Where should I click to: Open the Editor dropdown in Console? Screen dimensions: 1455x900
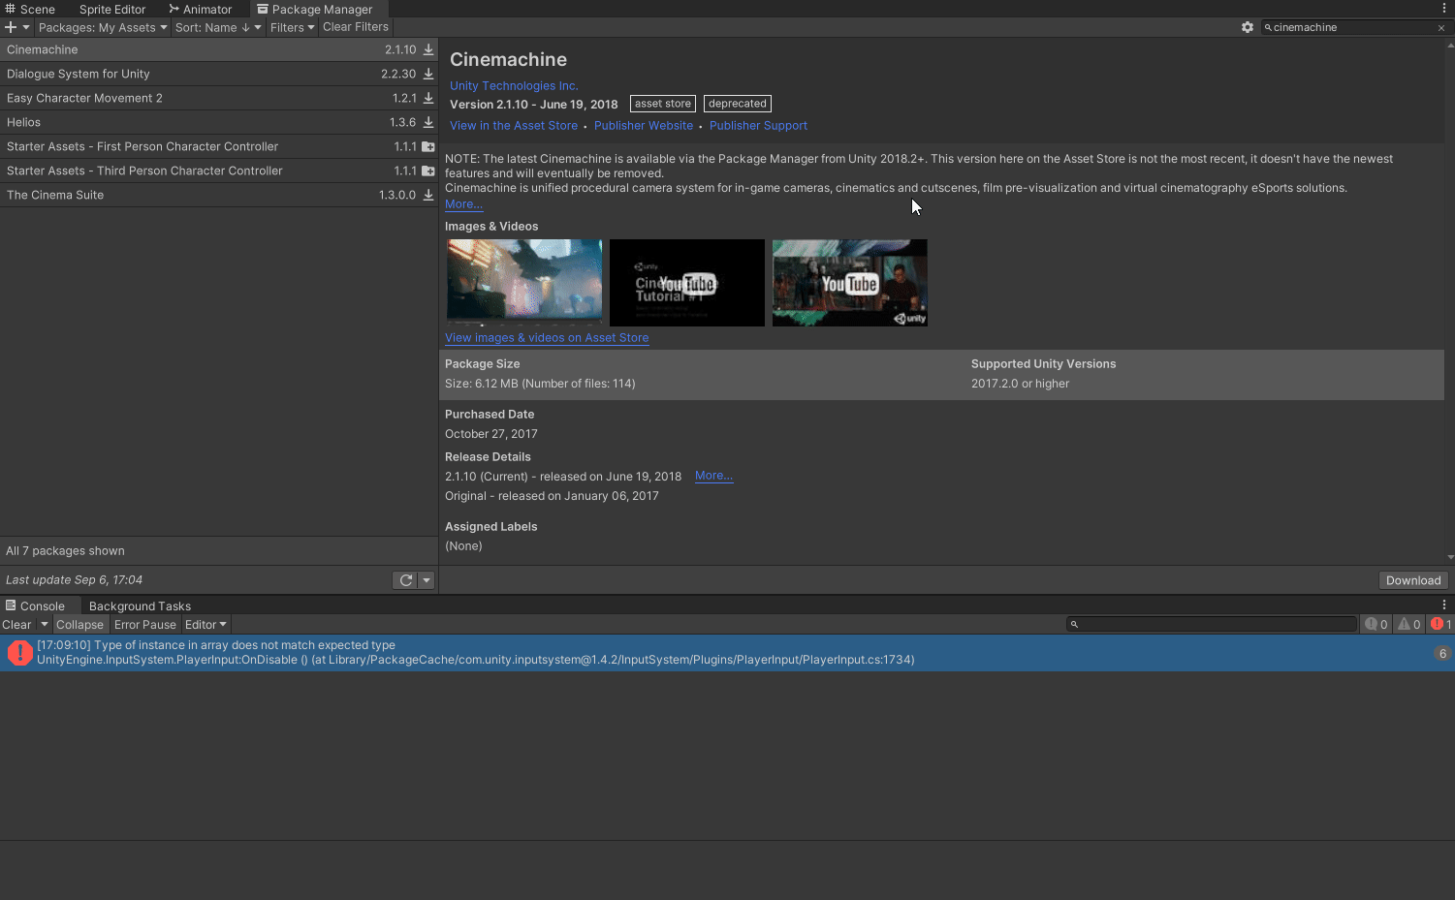coord(206,625)
